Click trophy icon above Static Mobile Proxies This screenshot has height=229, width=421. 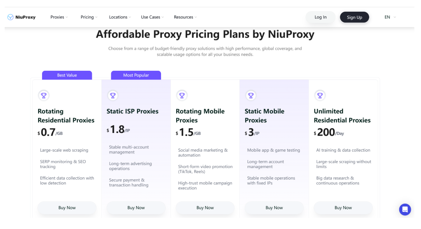(x=251, y=95)
